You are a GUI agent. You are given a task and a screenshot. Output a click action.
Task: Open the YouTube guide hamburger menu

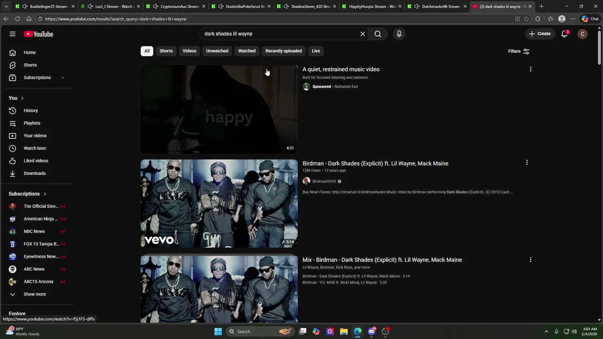(13, 34)
